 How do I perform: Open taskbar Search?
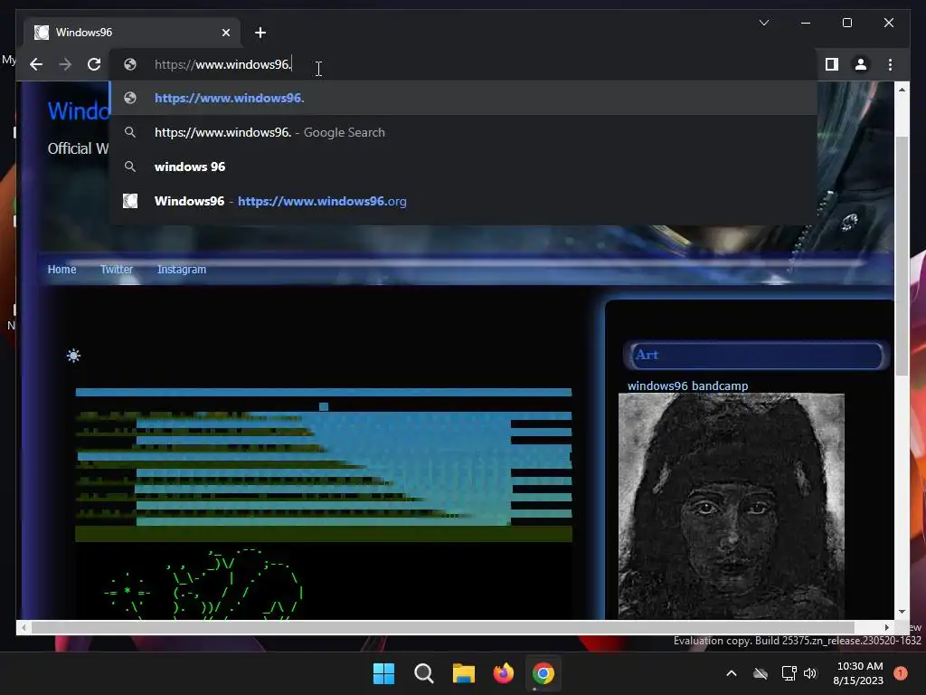423,673
